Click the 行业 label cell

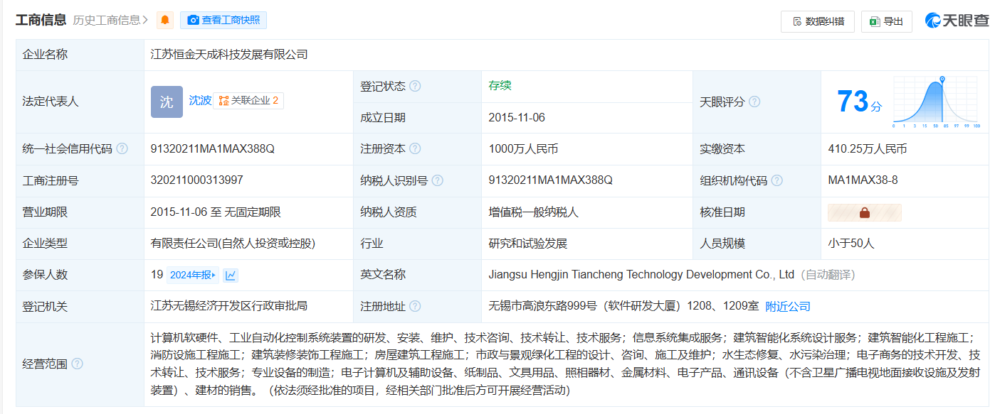click(418, 244)
